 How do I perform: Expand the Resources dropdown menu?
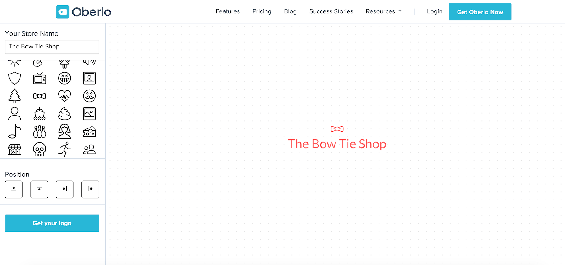point(383,11)
